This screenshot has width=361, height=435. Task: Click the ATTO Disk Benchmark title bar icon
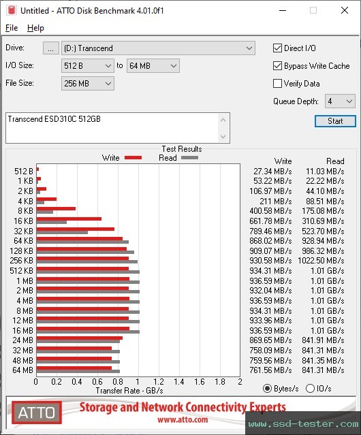(x=12, y=10)
